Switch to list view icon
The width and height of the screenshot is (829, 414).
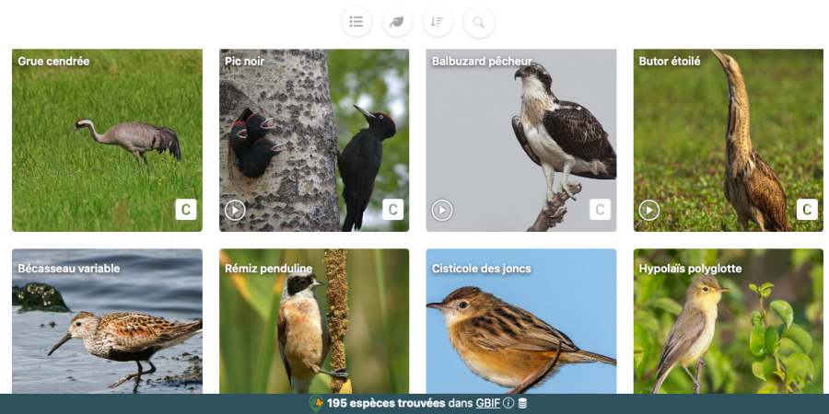(356, 22)
